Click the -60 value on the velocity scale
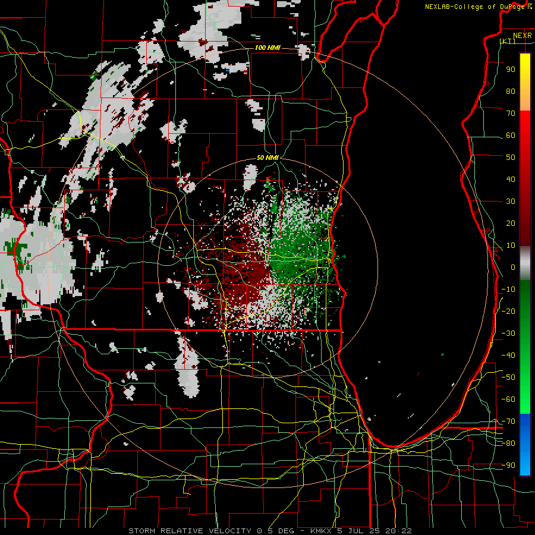The image size is (535, 535). tap(508, 399)
